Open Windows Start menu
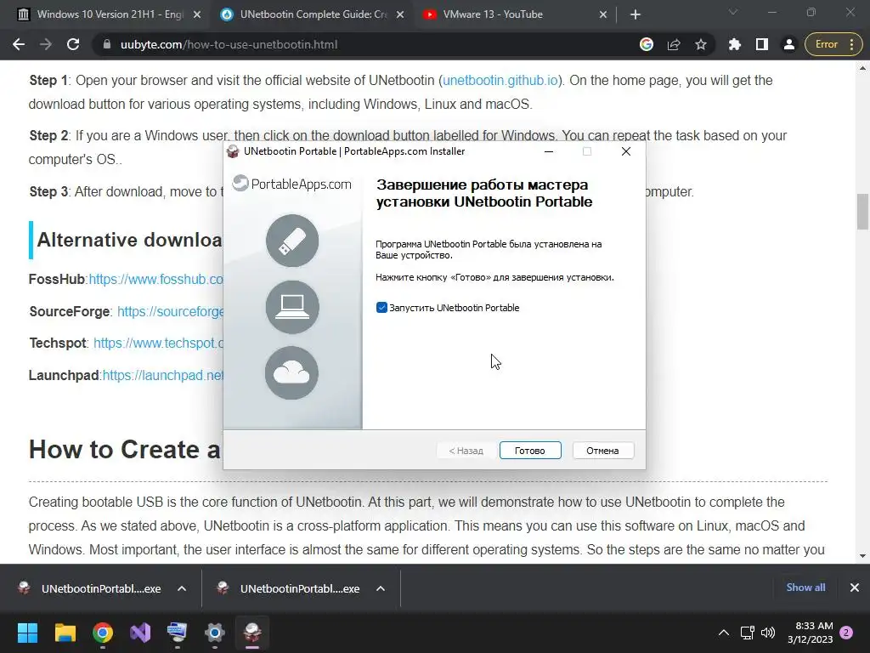 27,633
